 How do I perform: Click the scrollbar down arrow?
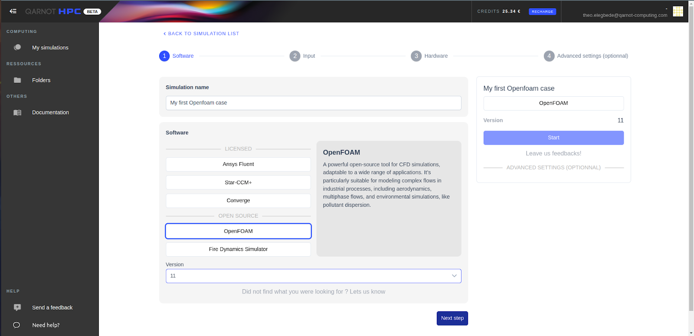(x=691, y=333)
